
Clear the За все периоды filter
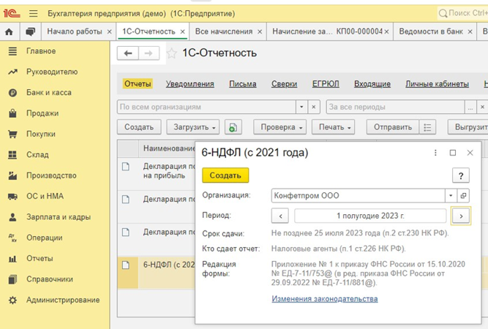coord(482,107)
